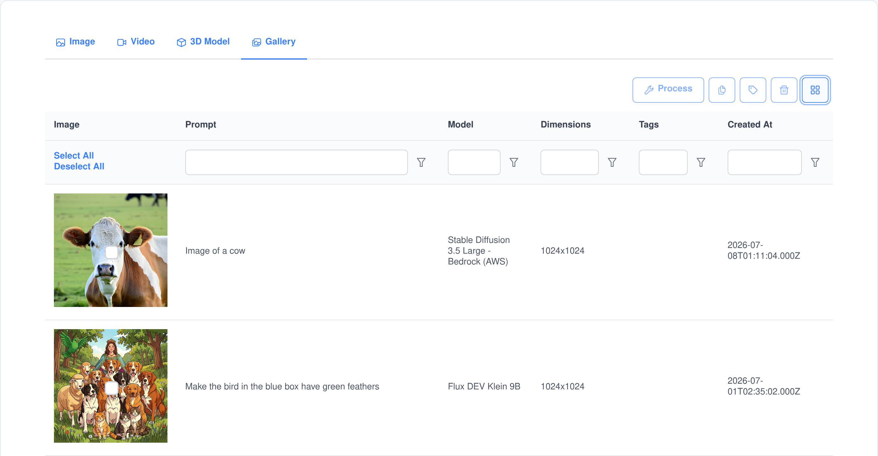This screenshot has width=878, height=456.
Task: Click the Dimensions column header
Action: 566,125
